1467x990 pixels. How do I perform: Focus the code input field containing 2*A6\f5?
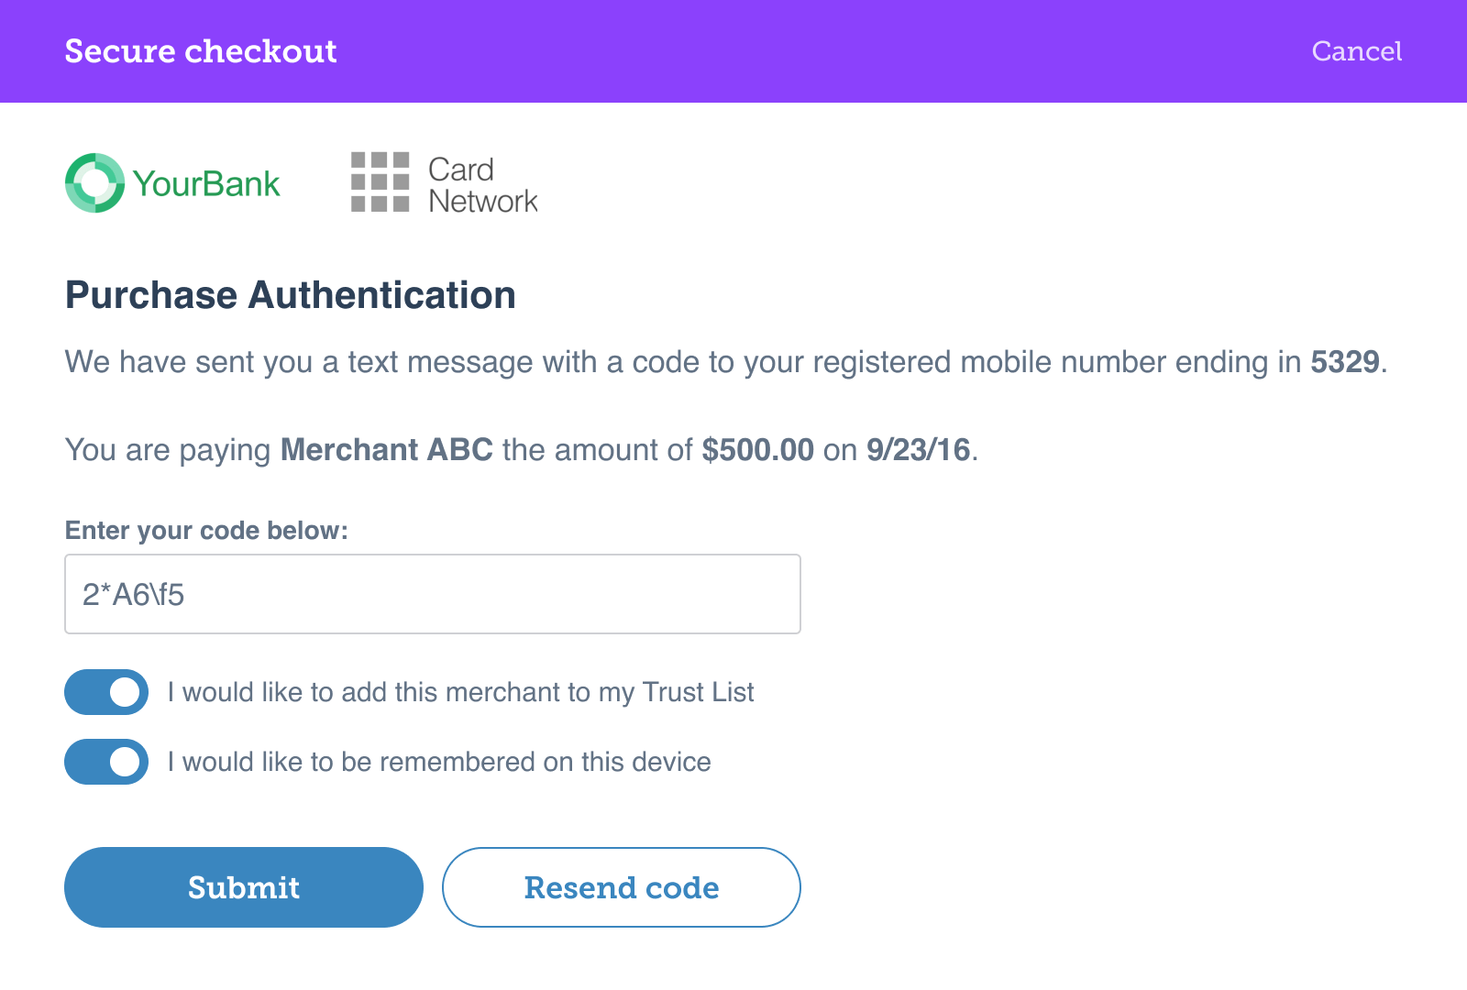click(x=433, y=594)
